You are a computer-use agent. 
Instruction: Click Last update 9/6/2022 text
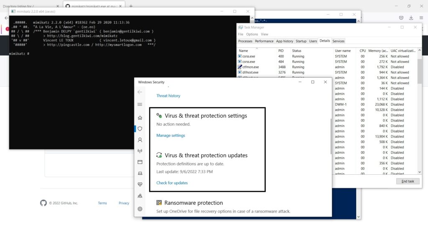tap(184, 172)
